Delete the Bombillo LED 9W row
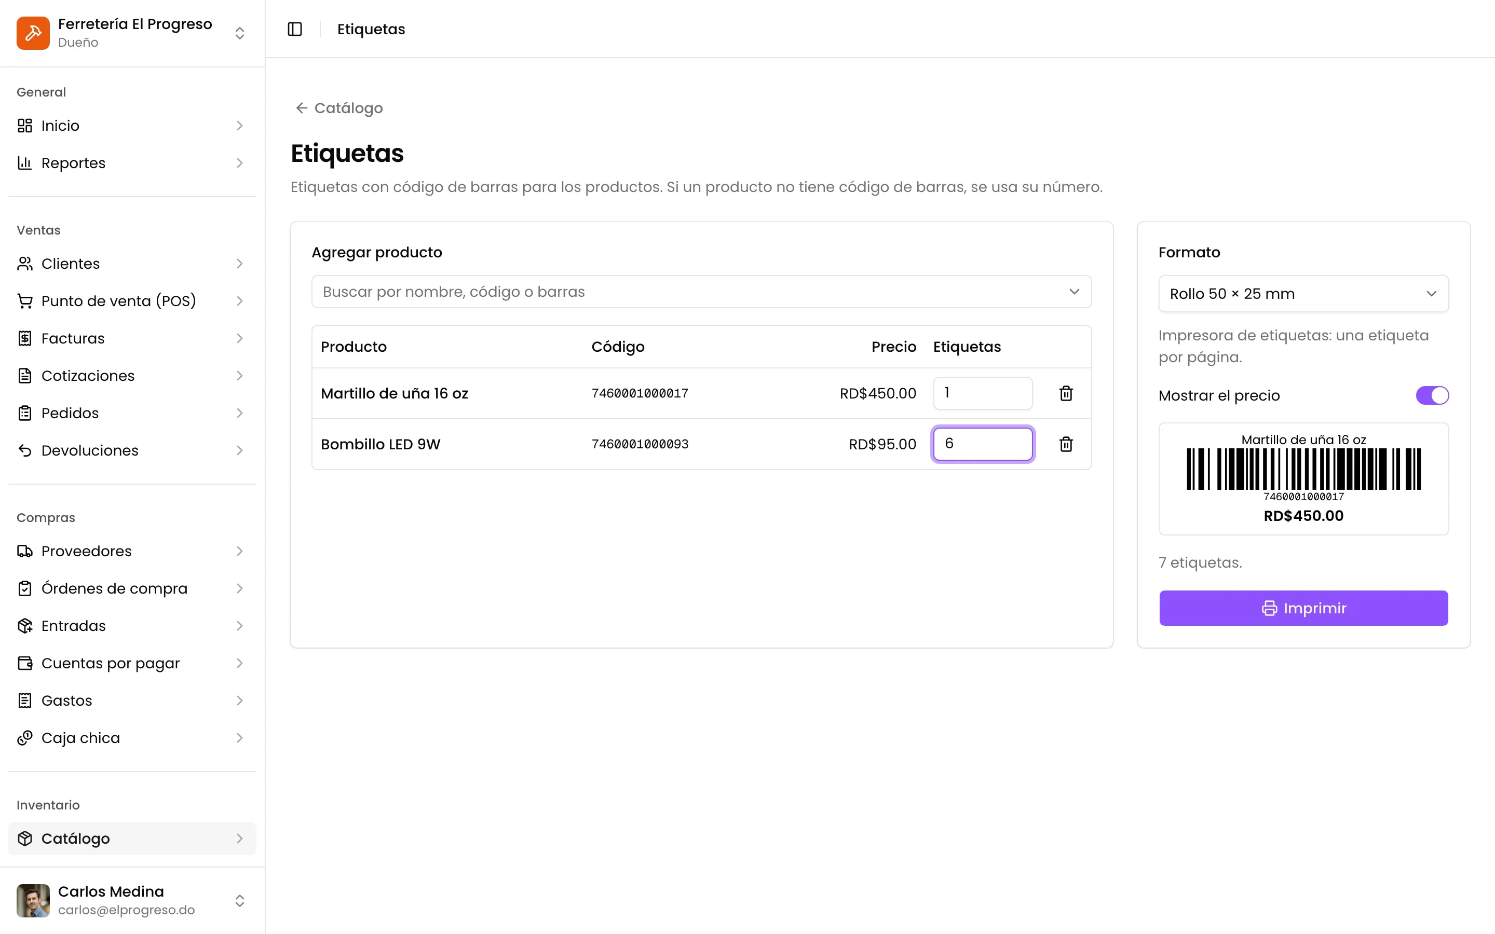 [1066, 444]
